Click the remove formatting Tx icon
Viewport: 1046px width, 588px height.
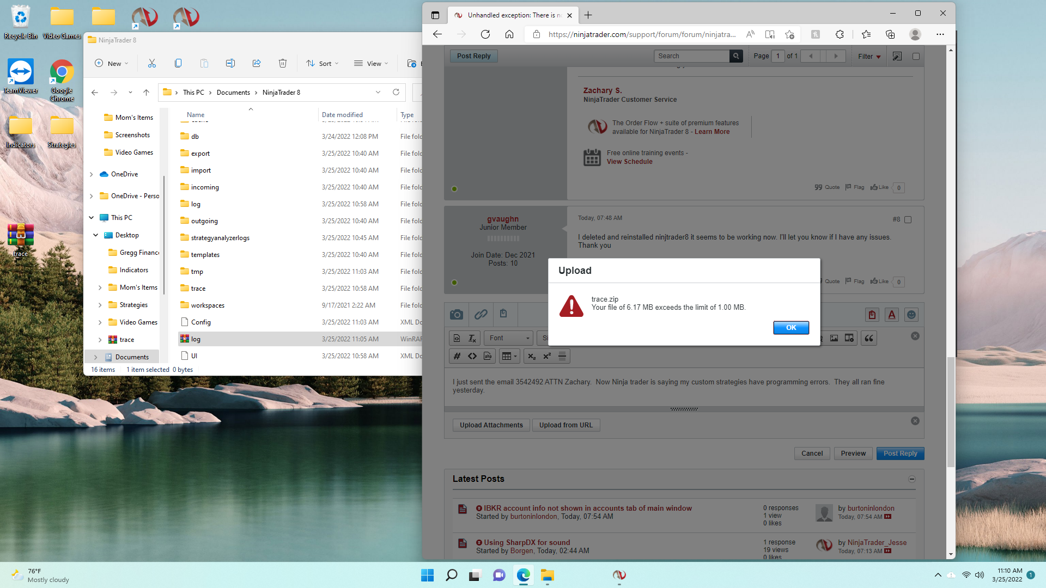coord(472,339)
